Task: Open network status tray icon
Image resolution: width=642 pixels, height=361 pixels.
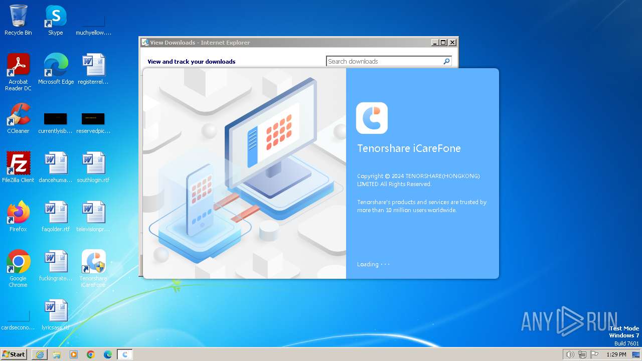Action: [x=582, y=354]
